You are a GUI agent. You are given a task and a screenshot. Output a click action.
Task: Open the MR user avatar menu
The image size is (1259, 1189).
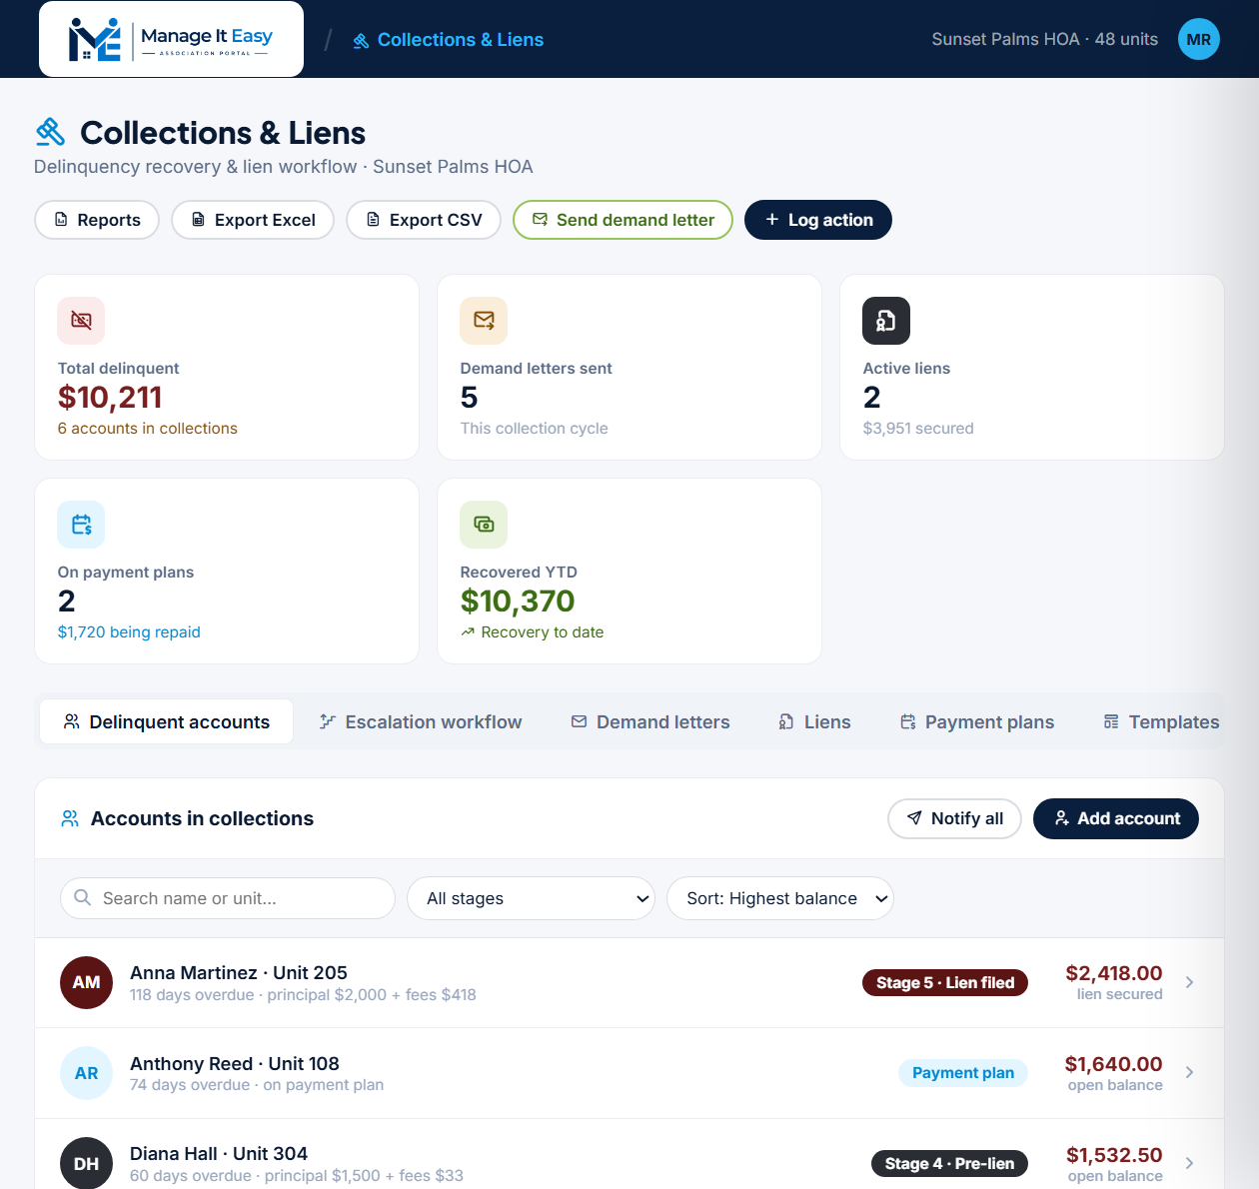point(1198,39)
